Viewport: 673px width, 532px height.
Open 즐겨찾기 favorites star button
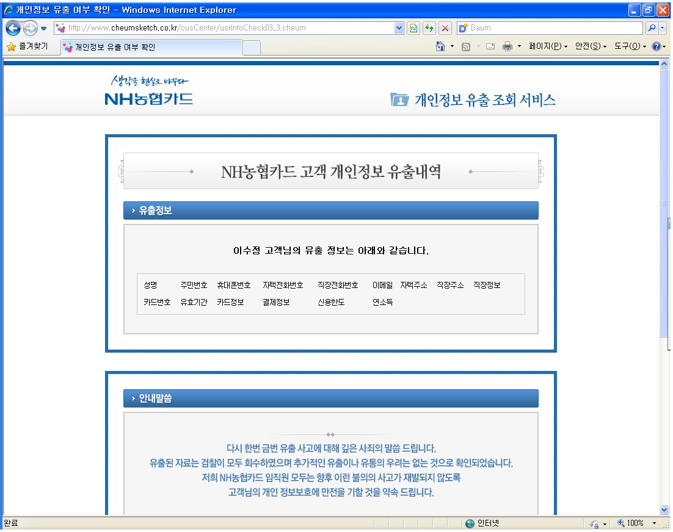tap(27, 46)
